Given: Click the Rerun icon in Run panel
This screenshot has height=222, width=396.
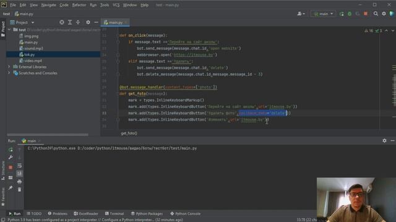Looking at the screenshot, I should click(x=11, y=150).
